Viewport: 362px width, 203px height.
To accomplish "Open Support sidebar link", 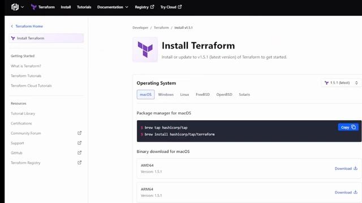I will [18, 143].
